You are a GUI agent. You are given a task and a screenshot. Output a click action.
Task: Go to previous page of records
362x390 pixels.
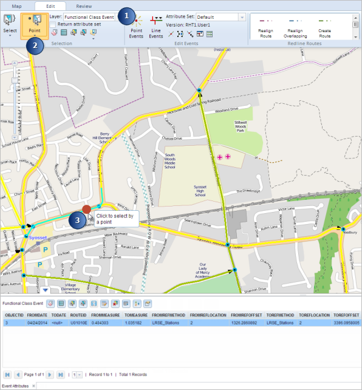point(18,375)
